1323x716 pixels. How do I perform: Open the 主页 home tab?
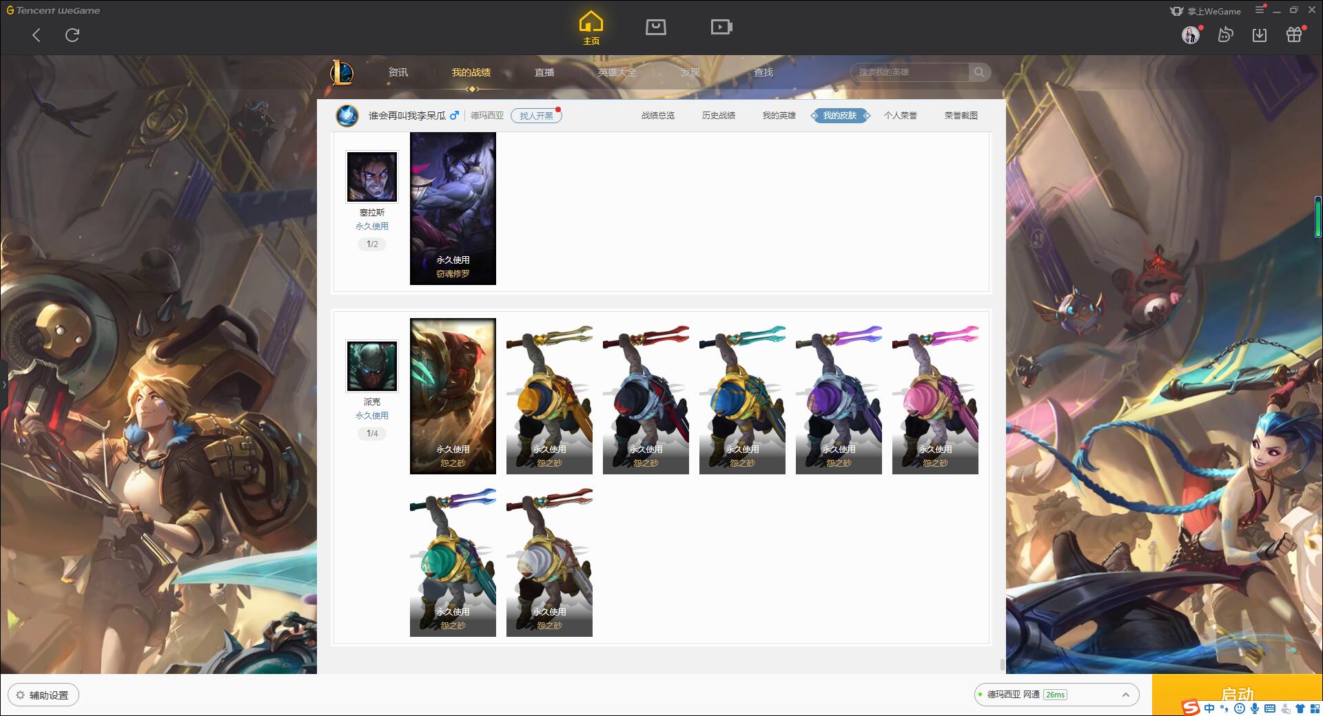click(x=591, y=28)
